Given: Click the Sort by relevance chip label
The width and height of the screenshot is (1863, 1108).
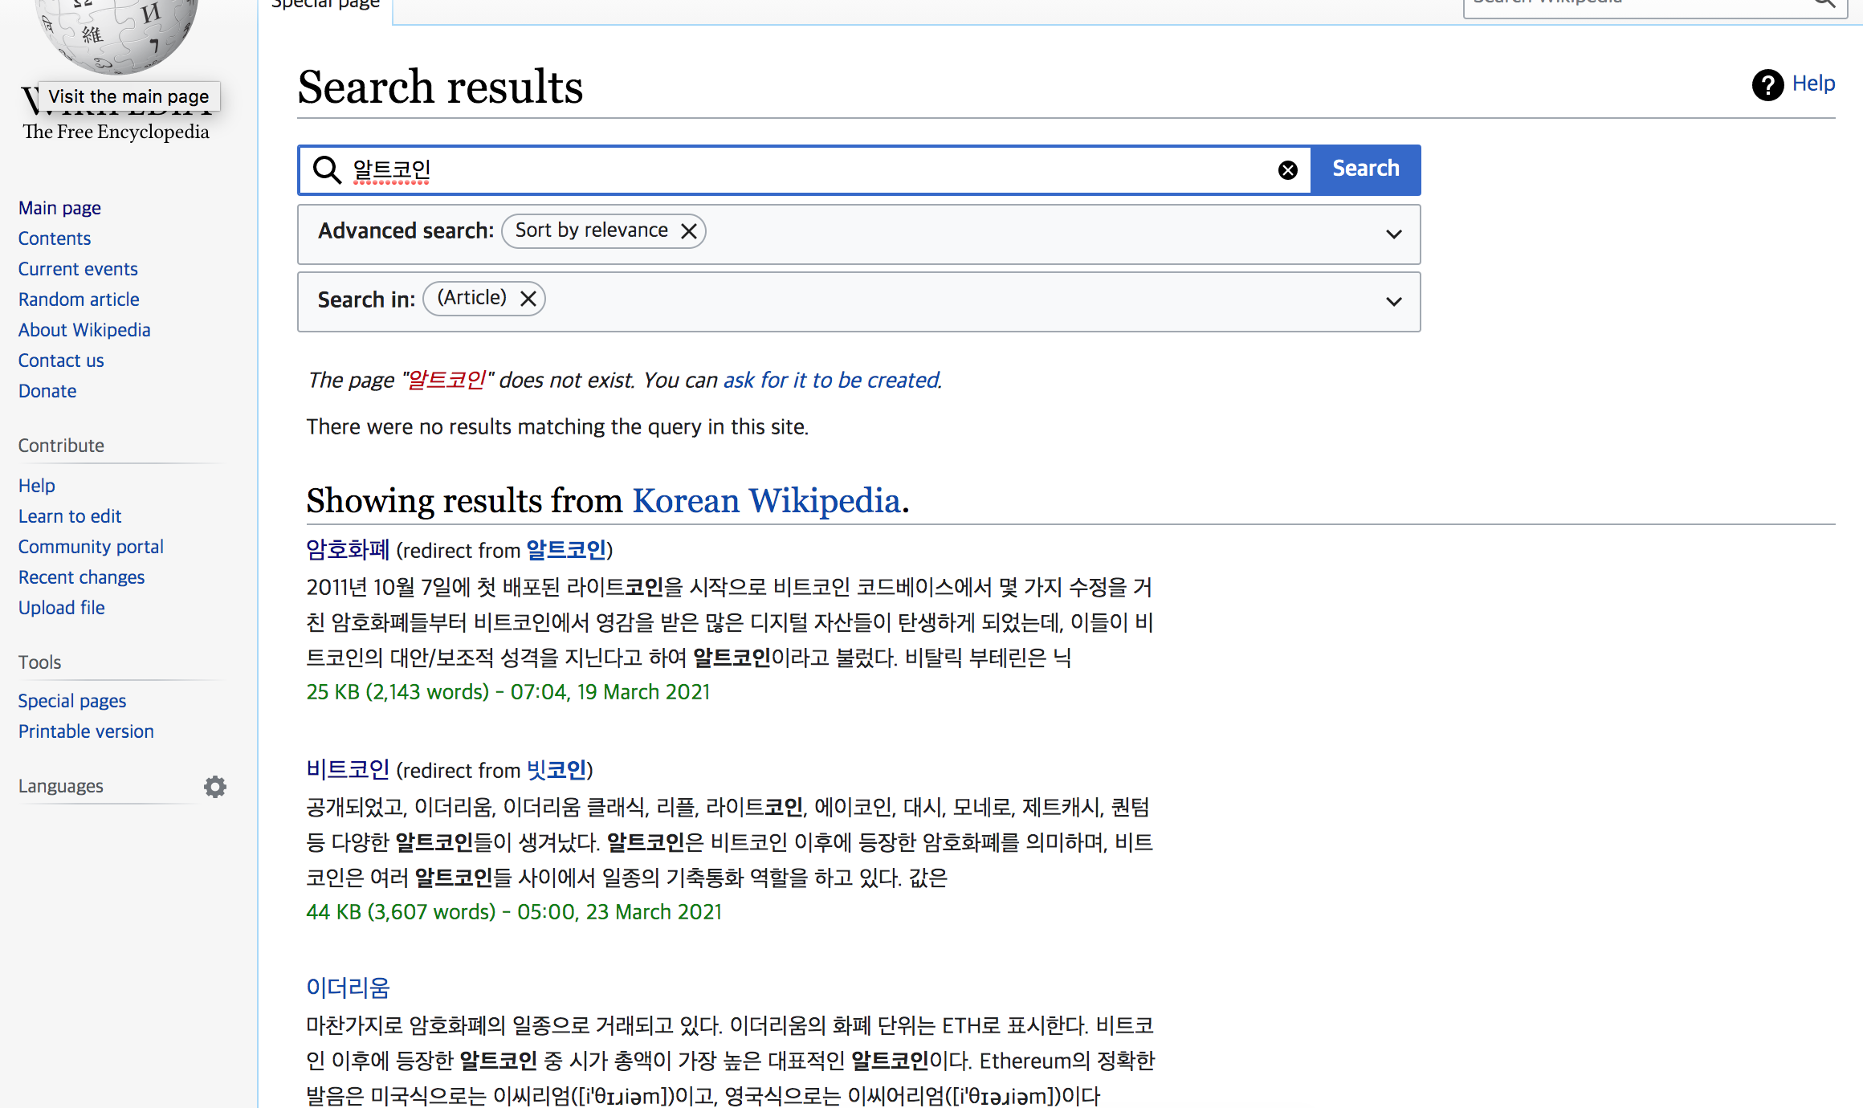Looking at the screenshot, I should point(591,230).
